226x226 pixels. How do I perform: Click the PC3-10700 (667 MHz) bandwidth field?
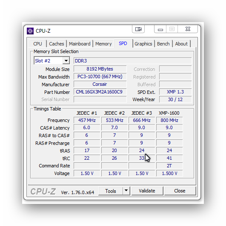100,76
